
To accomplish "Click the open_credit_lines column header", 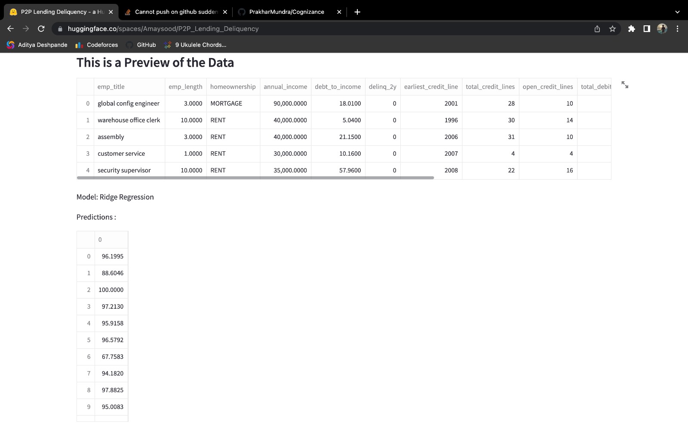I will point(548,87).
